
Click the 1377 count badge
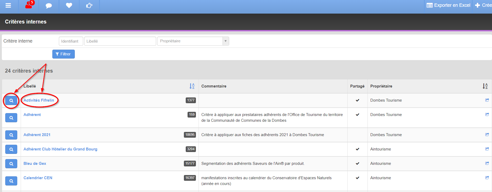[191, 100]
